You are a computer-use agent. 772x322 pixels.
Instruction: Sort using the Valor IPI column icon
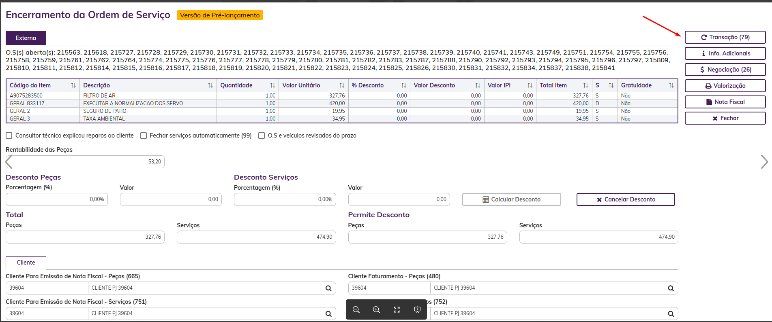[530, 85]
